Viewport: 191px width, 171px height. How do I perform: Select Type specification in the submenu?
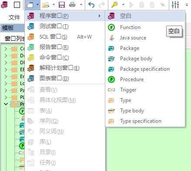coord(145,121)
